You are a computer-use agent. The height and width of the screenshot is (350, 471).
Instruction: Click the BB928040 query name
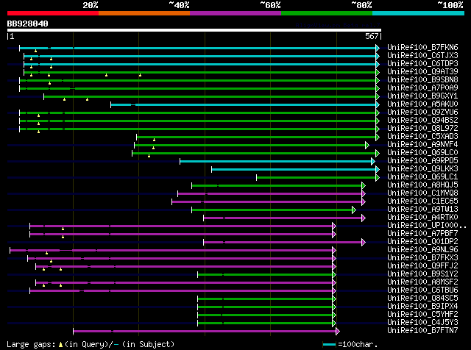click(27, 24)
